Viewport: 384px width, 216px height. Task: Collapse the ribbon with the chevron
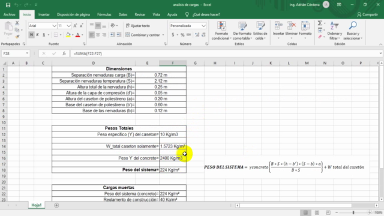(x=380, y=44)
